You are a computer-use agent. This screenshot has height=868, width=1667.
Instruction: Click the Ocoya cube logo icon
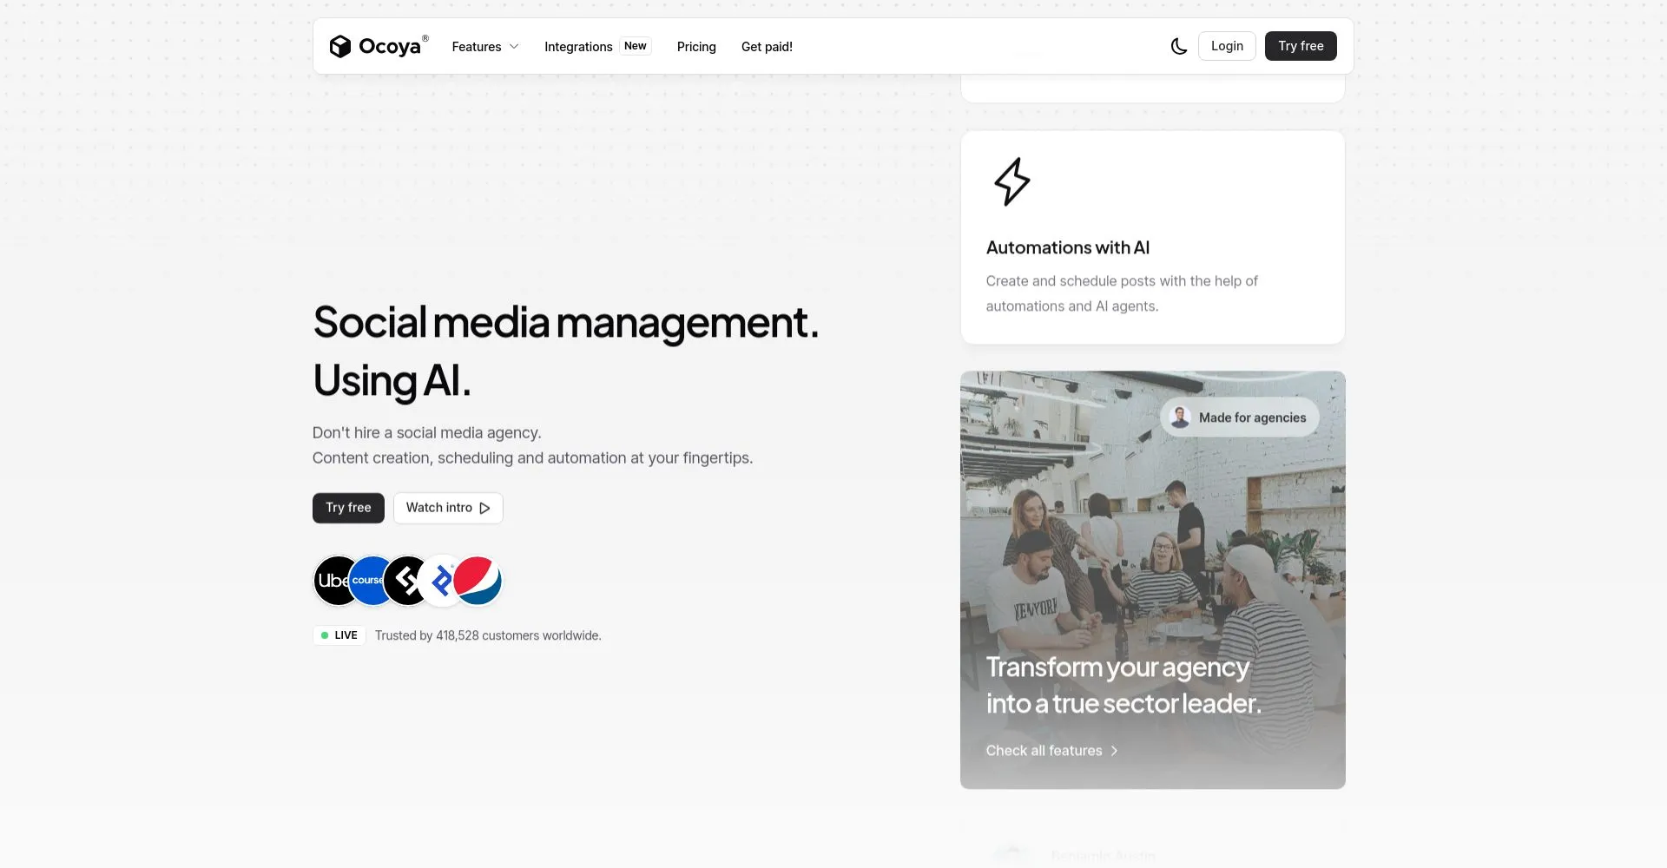tap(339, 46)
